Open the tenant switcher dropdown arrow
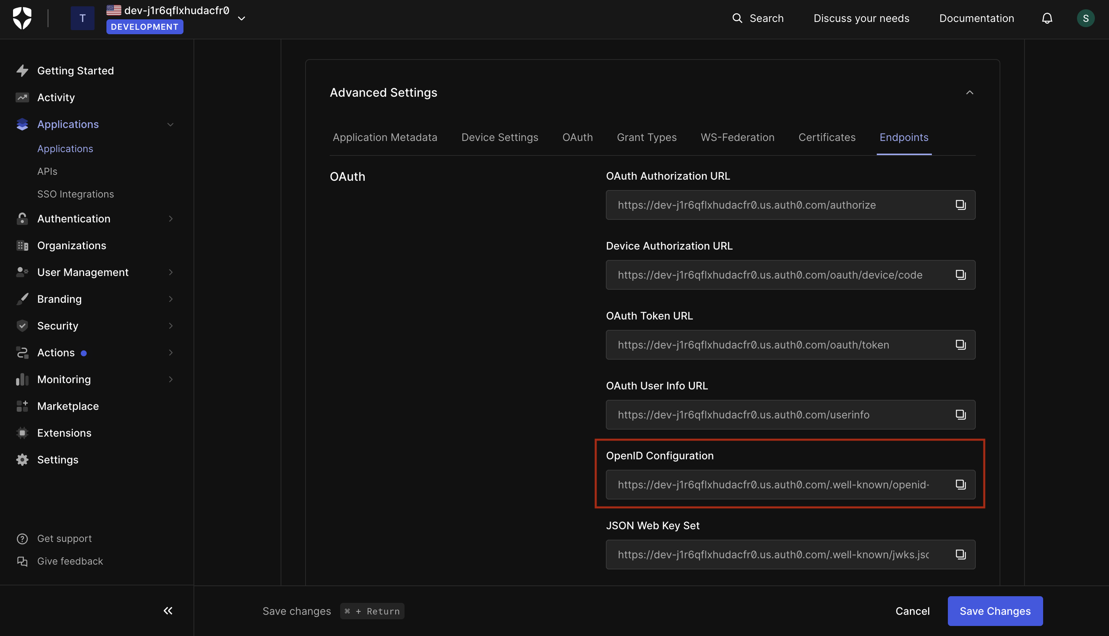Screen dimensions: 1109x636 pyautogui.click(x=241, y=18)
